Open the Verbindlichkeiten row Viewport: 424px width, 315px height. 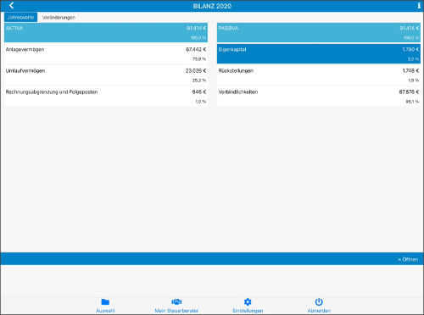[x=319, y=97]
